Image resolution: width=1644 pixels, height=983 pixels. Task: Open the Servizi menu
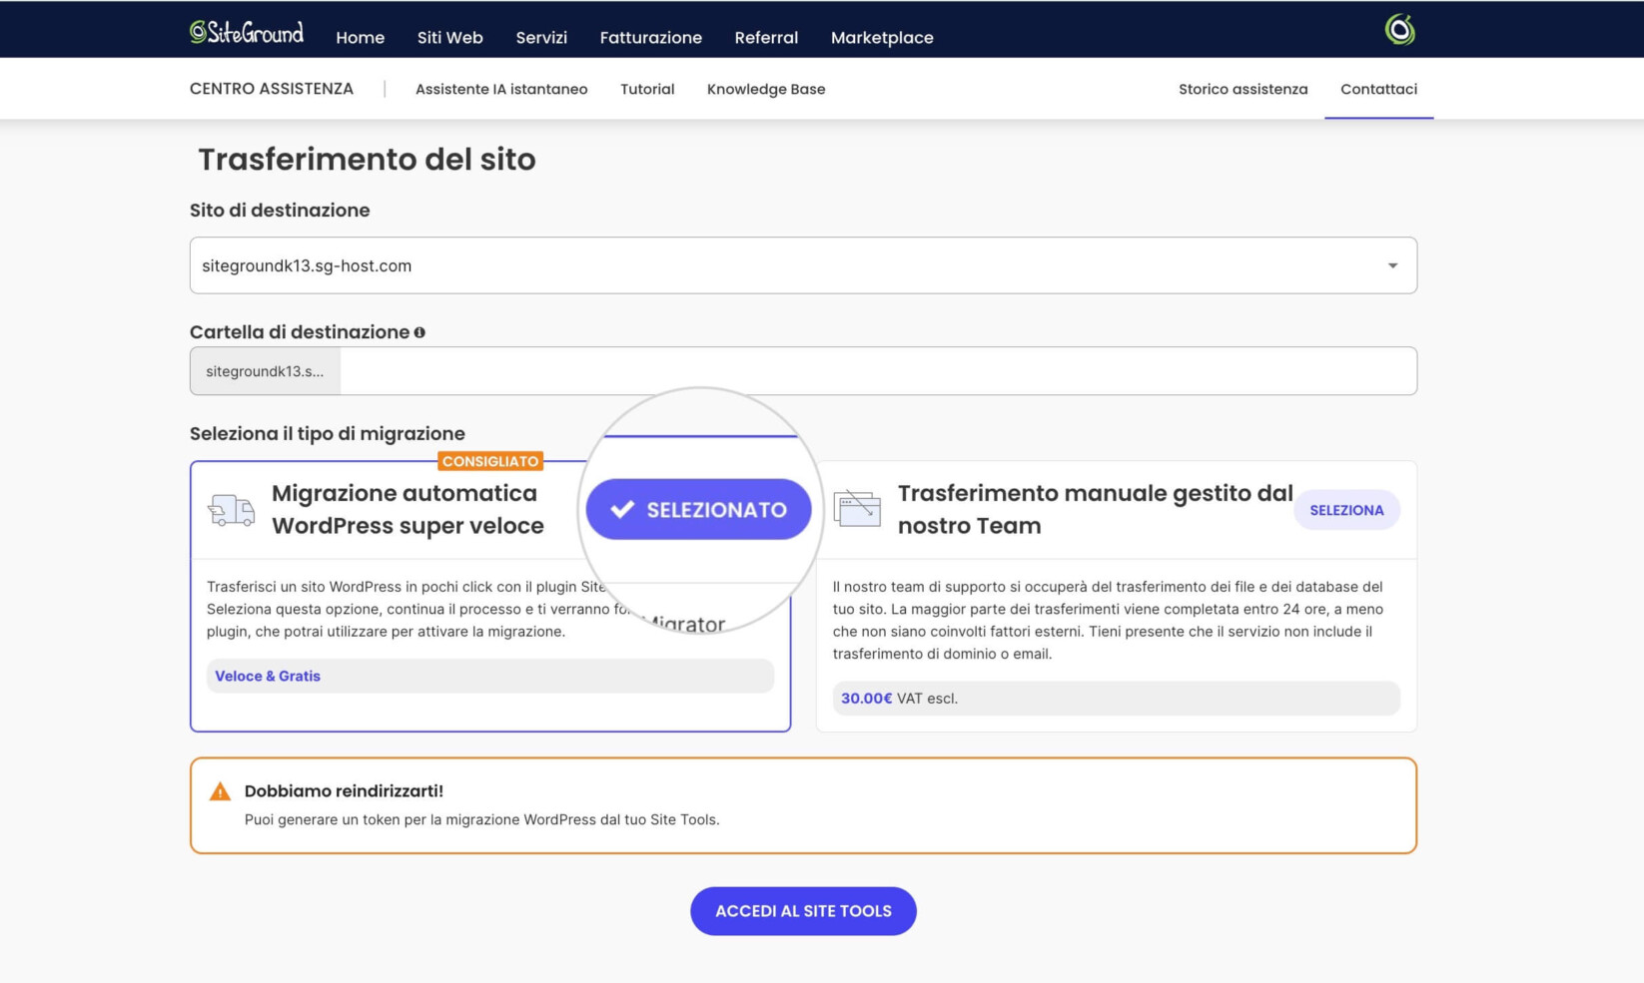[541, 37]
